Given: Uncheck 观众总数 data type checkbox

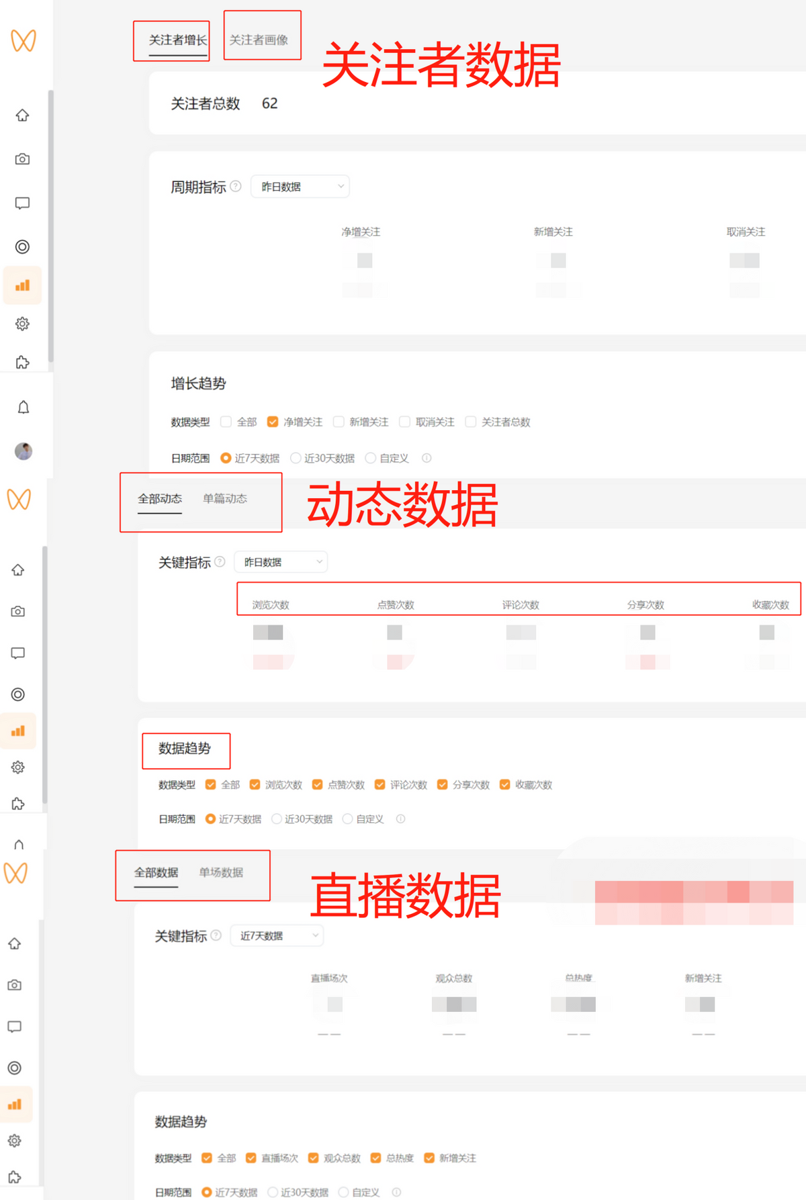Looking at the screenshot, I should pyautogui.click(x=313, y=1158).
